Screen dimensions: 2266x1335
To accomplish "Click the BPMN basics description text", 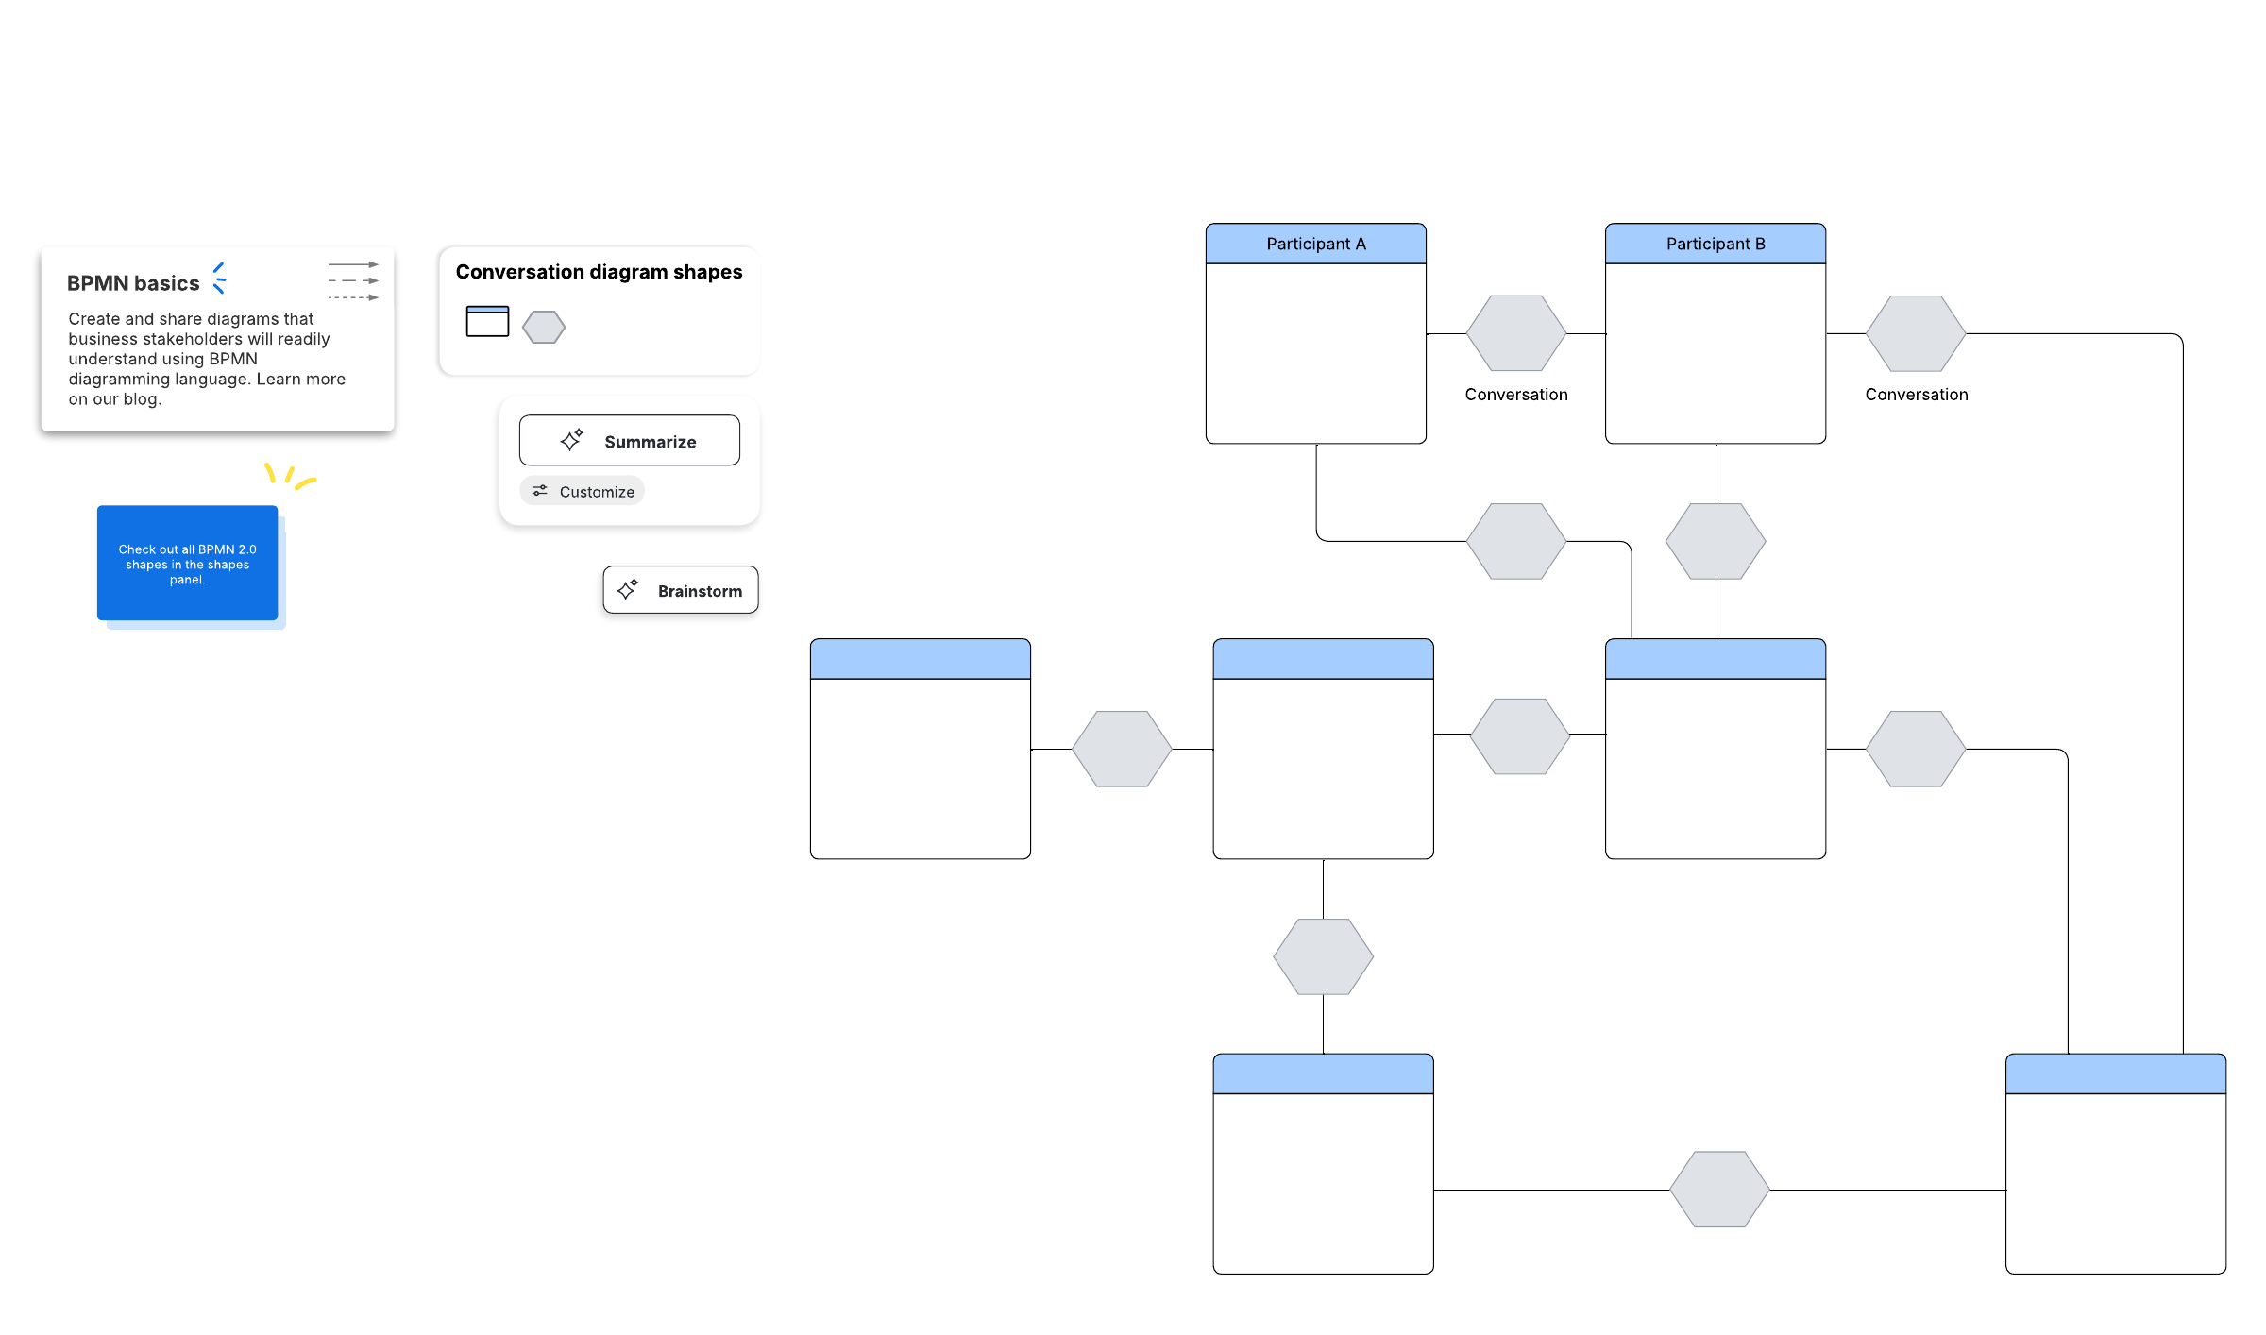I will tap(207, 359).
